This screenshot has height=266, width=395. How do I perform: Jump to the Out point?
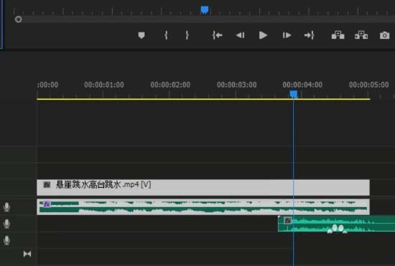pos(310,35)
